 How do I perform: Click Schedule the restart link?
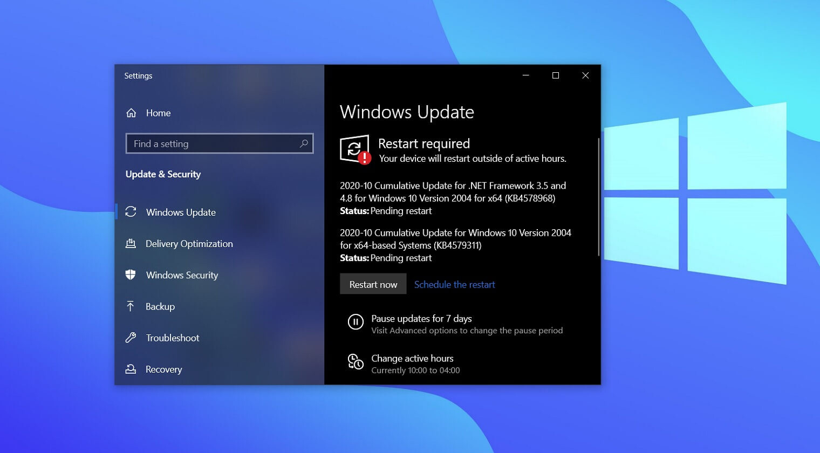tap(454, 284)
